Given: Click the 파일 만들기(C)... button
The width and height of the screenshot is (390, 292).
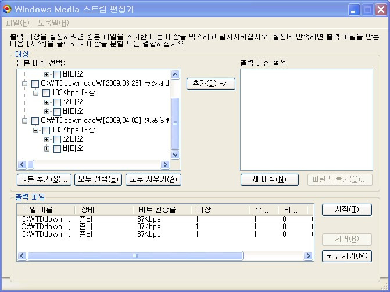Looking at the screenshot, I should (x=340, y=179).
